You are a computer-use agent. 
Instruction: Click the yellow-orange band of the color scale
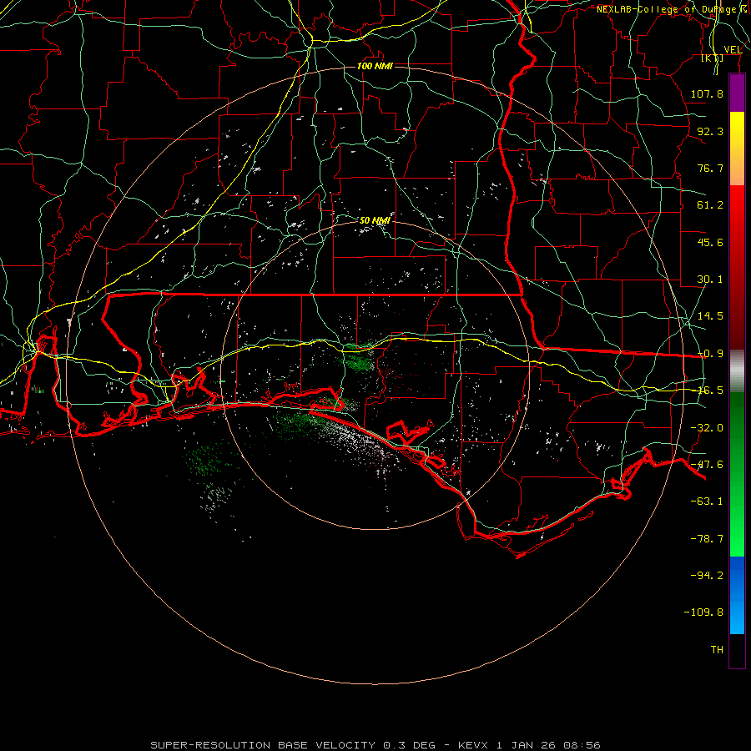pos(737,149)
